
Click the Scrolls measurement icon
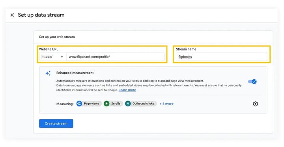click(106, 104)
